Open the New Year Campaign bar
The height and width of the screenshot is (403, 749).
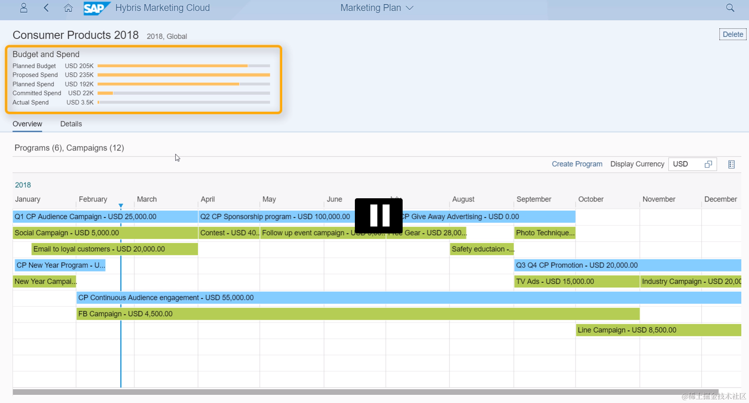pyautogui.click(x=45, y=281)
